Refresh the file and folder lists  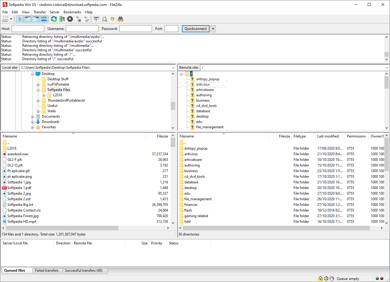[54, 19]
